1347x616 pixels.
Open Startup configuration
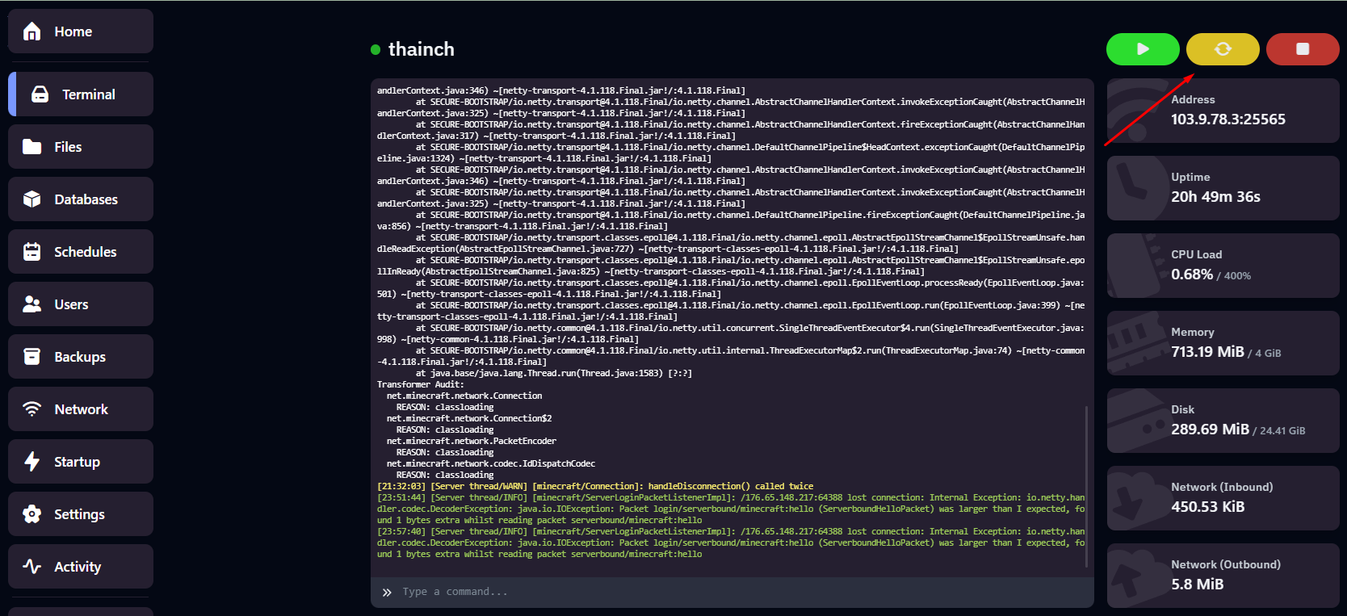tap(81, 462)
